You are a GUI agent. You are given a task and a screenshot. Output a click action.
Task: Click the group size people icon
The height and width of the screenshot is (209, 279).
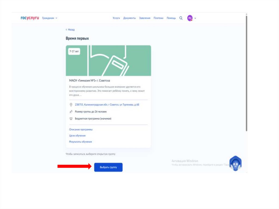(71, 112)
